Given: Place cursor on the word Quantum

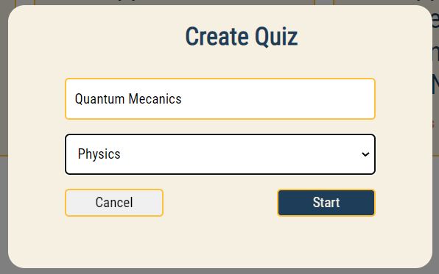Looking at the screenshot, I should pyautogui.click(x=99, y=99).
